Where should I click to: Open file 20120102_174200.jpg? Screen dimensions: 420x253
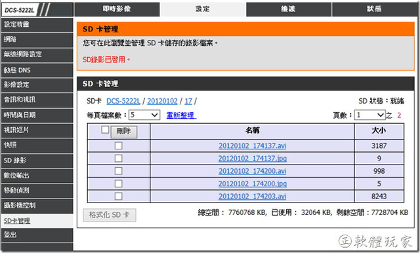[x=252, y=184]
